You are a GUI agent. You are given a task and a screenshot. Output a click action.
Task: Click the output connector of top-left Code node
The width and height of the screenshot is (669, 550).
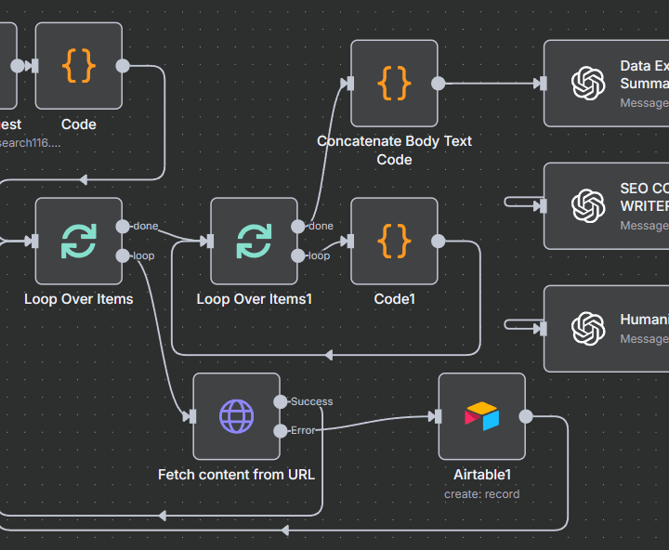(x=123, y=66)
